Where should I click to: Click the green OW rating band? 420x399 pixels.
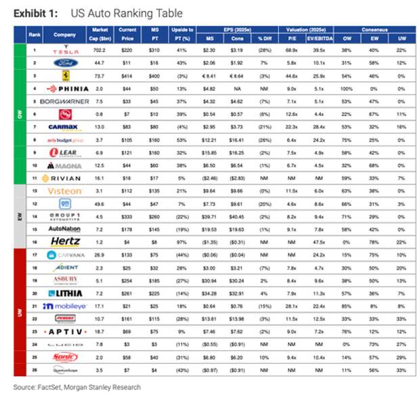coord(20,114)
